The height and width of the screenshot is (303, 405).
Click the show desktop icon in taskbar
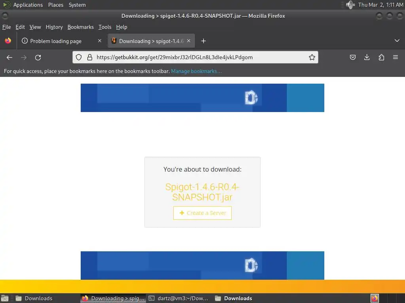(x=5, y=298)
